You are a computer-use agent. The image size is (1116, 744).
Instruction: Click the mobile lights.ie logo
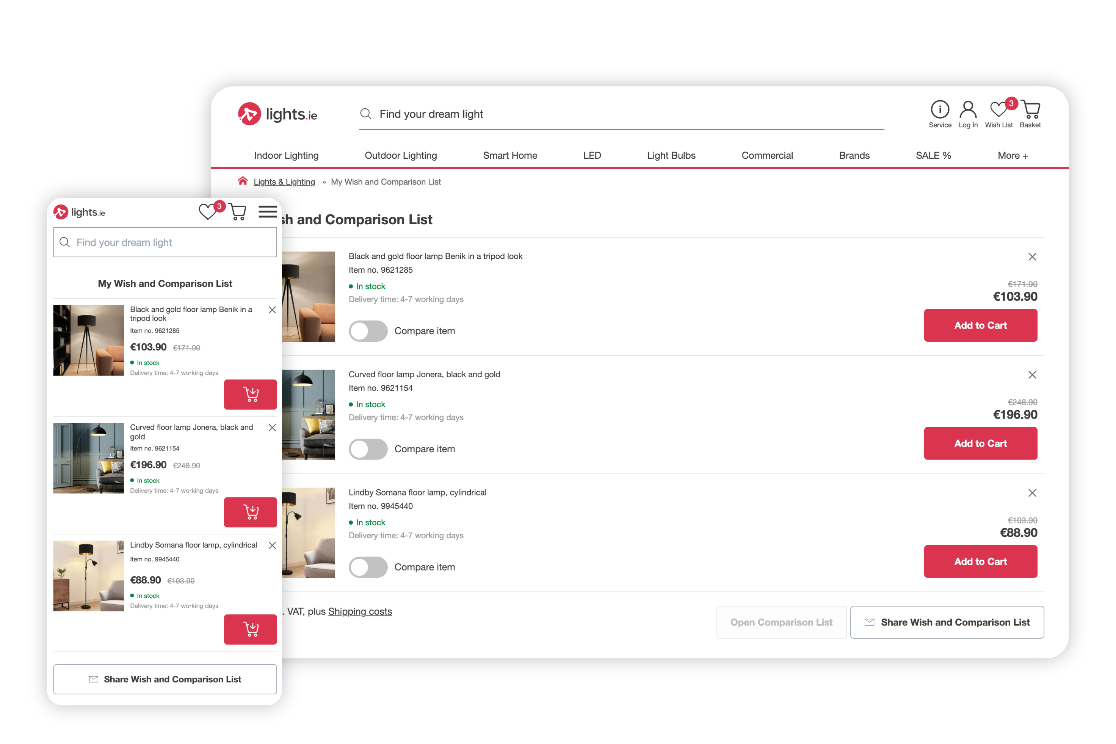[79, 212]
